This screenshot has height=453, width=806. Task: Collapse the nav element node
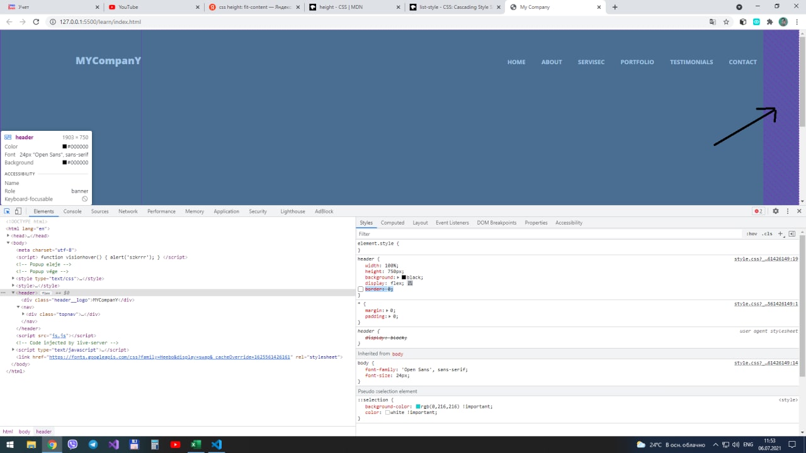(x=18, y=307)
